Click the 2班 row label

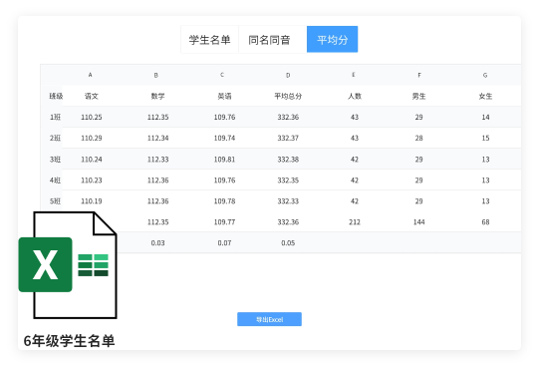pyautogui.click(x=56, y=138)
